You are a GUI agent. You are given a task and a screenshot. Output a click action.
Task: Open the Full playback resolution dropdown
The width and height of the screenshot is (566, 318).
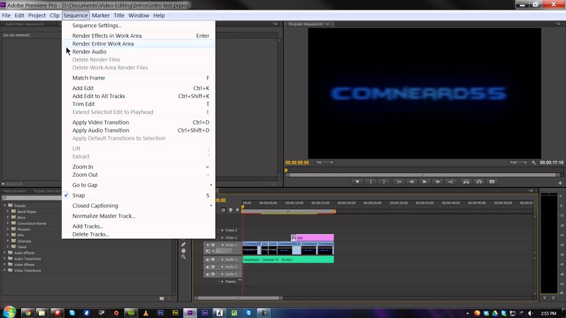(x=518, y=163)
